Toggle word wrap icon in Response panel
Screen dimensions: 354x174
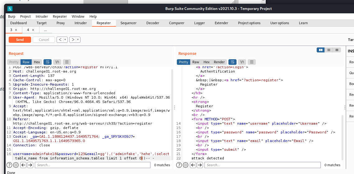click(232, 62)
